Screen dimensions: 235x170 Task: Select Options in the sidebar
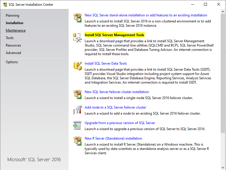(12, 62)
